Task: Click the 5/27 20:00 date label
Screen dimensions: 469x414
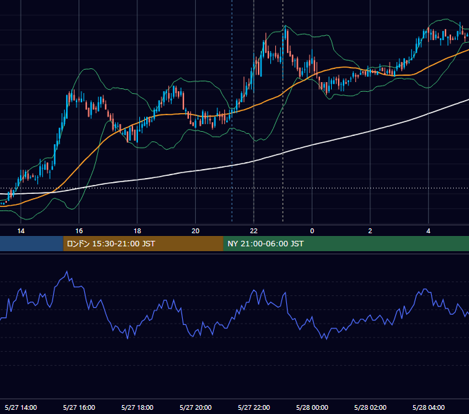Action: click(196, 407)
